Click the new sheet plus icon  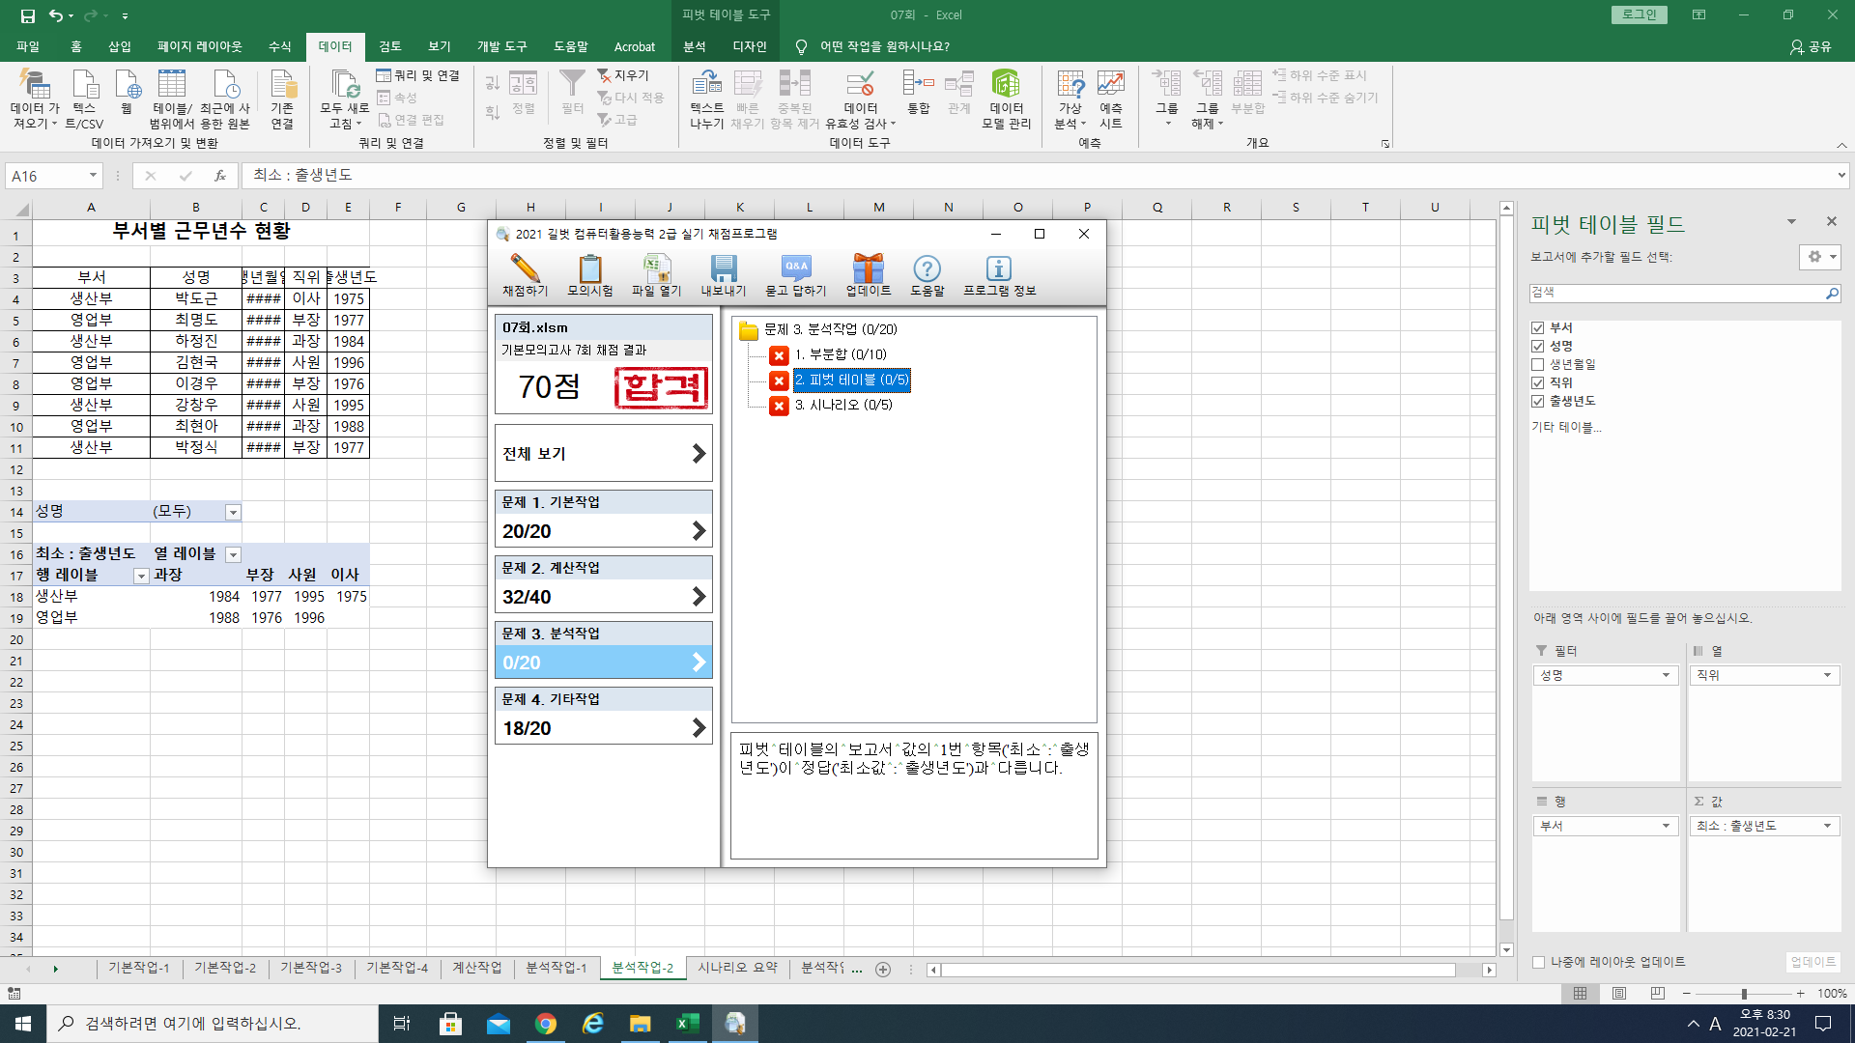[883, 969]
